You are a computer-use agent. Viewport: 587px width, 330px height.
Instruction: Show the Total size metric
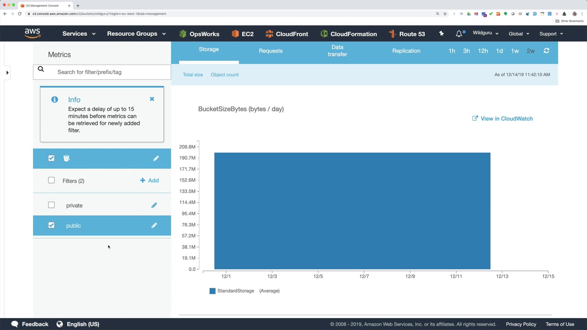click(x=193, y=75)
